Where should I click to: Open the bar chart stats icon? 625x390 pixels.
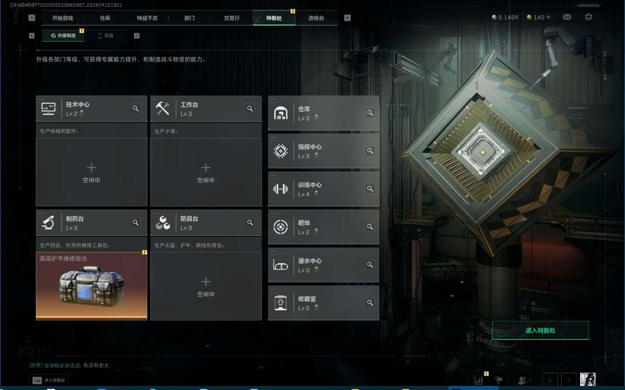(x=479, y=380)
